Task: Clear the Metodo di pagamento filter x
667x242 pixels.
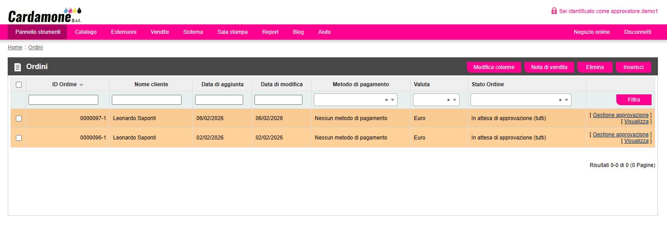Action: click(x=386, y=100)
